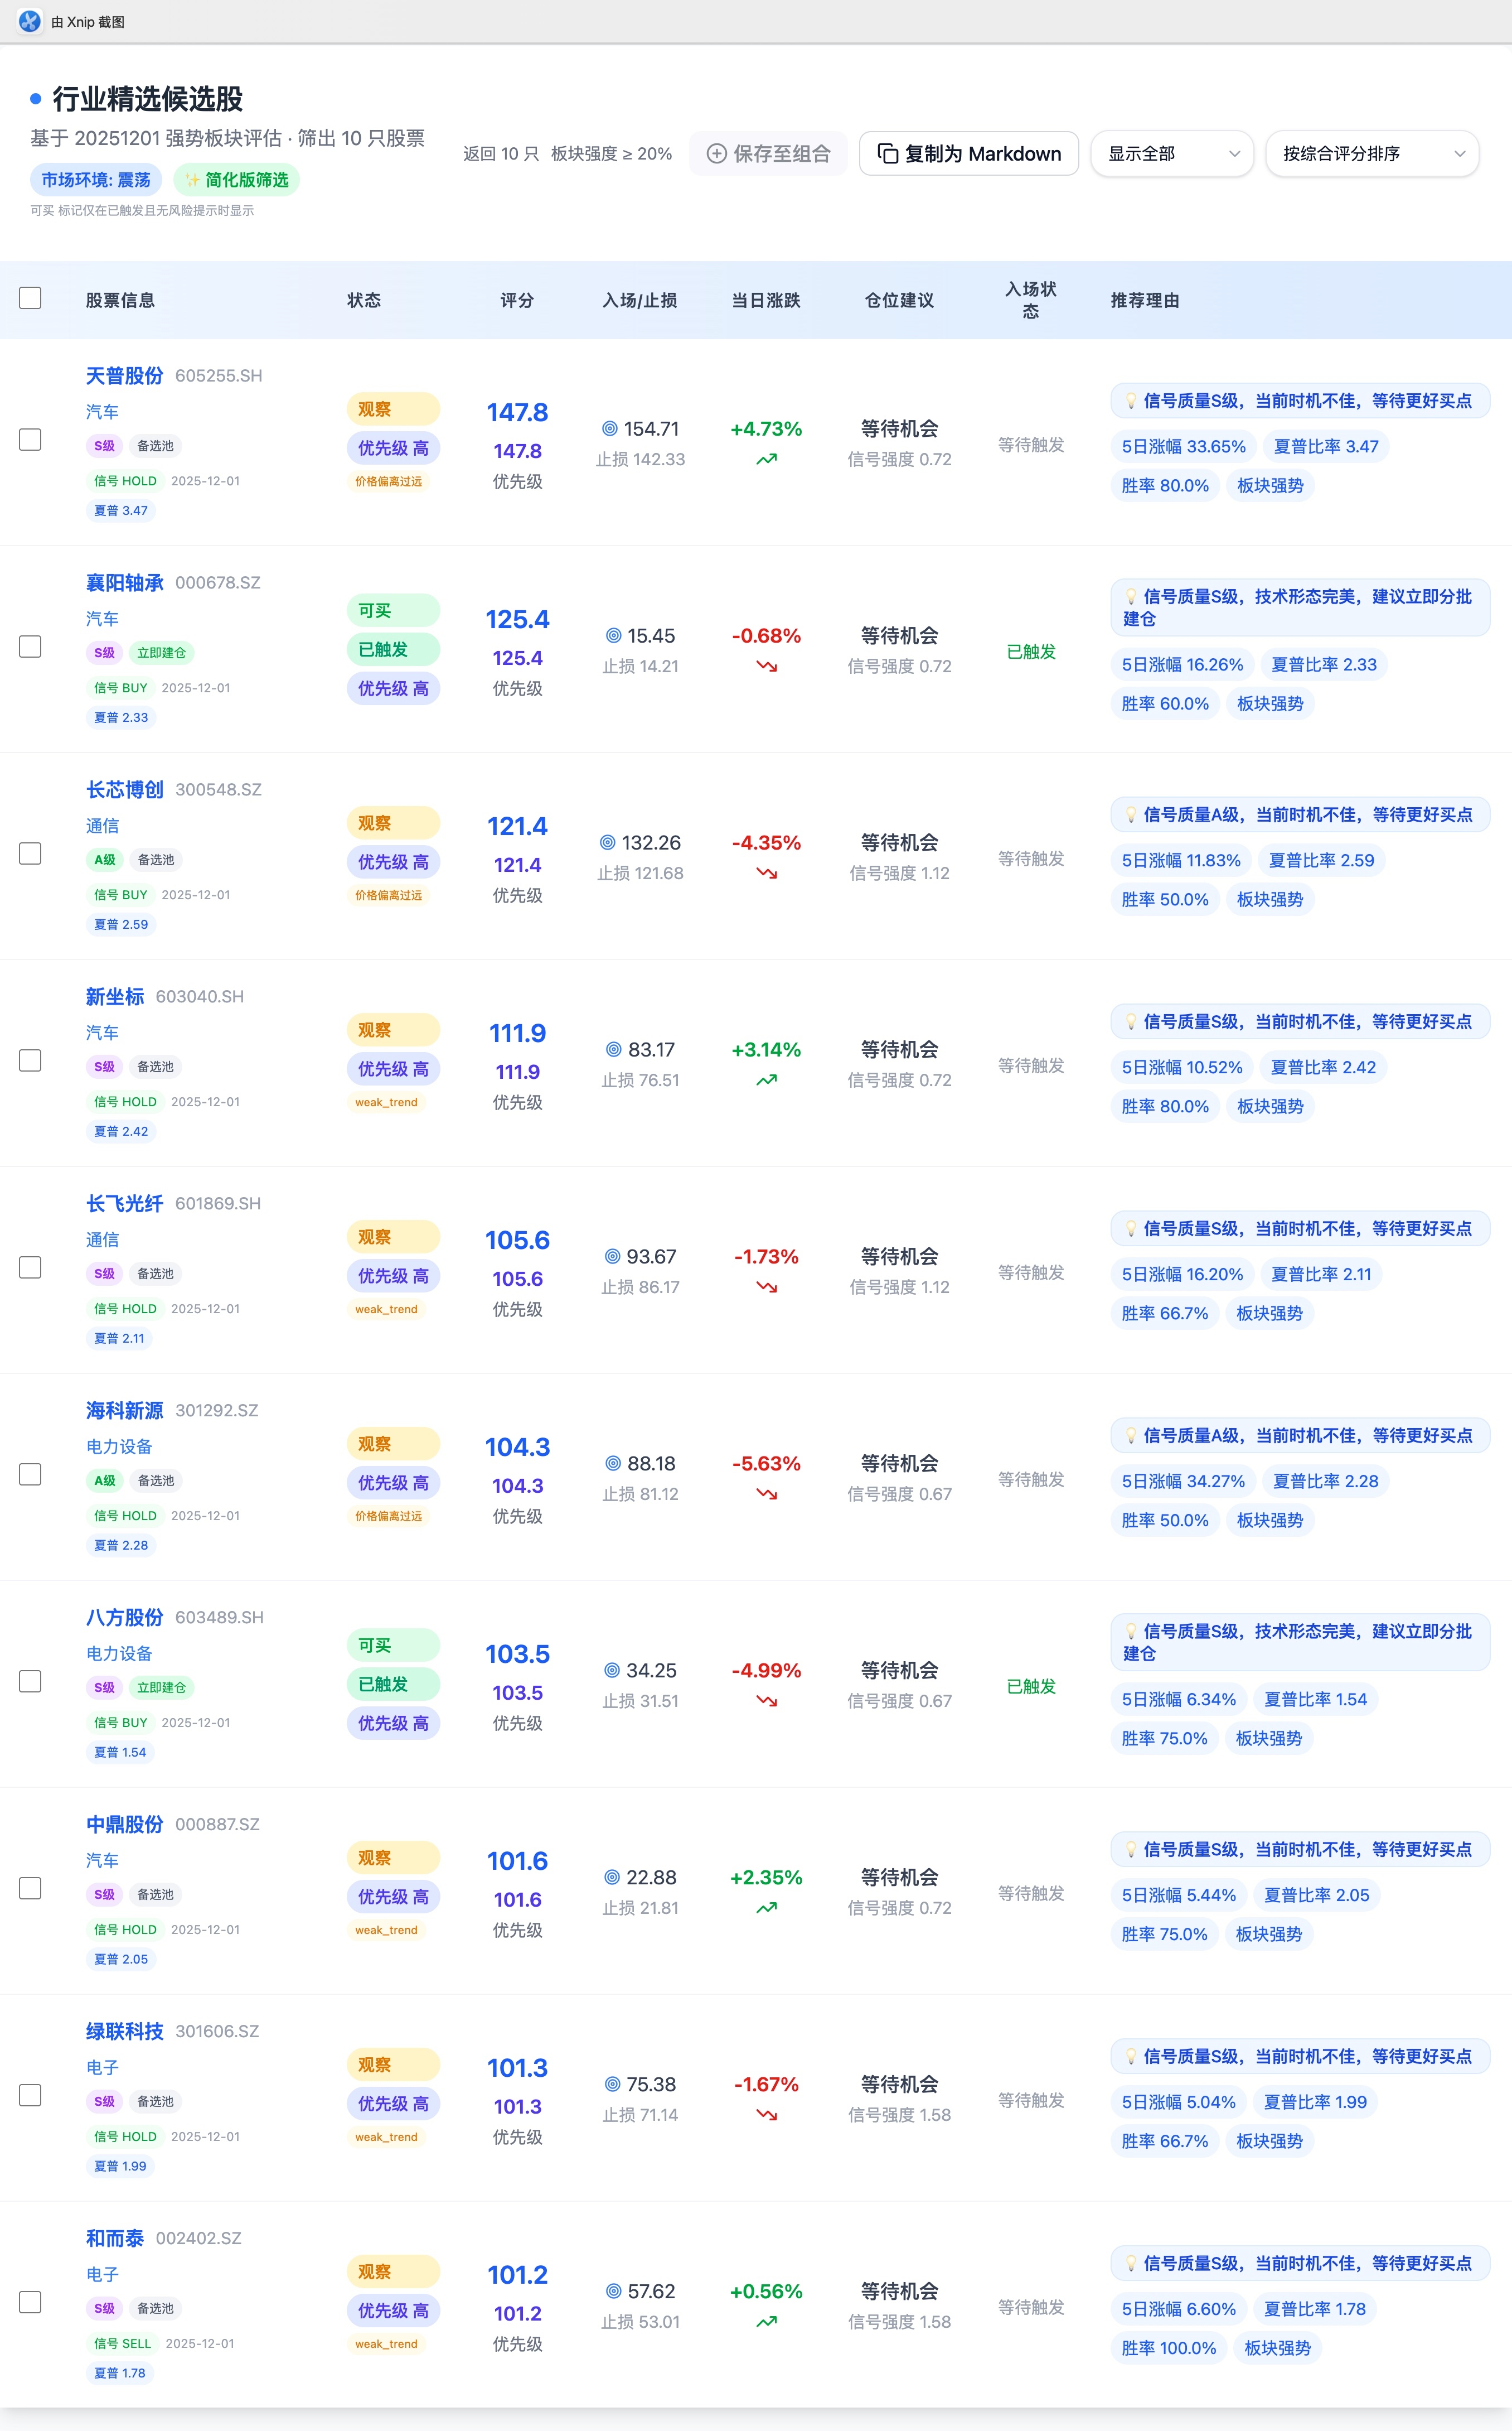The height and width of the screenshot is (2431, 1512).
Task: Click target icon beside entry price 154.71
Action: [609, 429]
